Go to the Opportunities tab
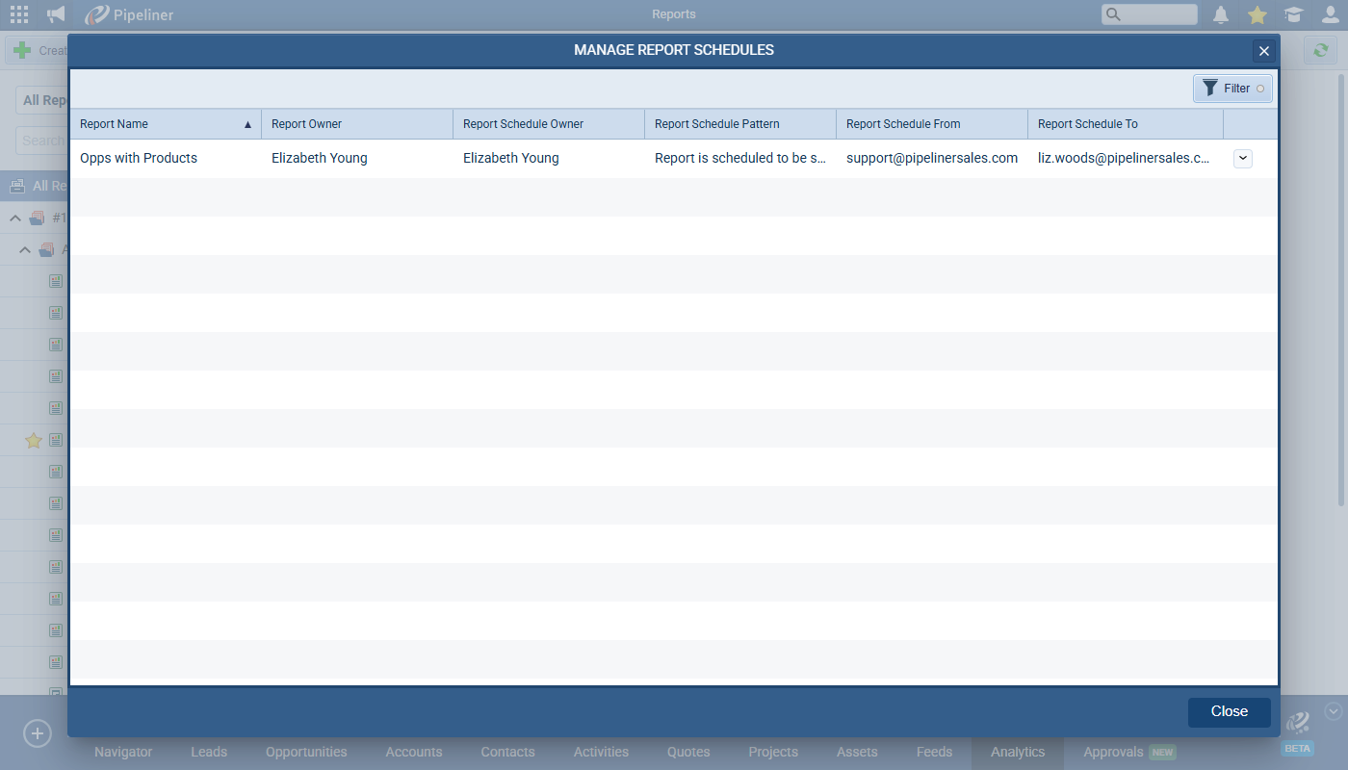The width and height of the screenshot is (1348, 770). (x=306, y=752)
